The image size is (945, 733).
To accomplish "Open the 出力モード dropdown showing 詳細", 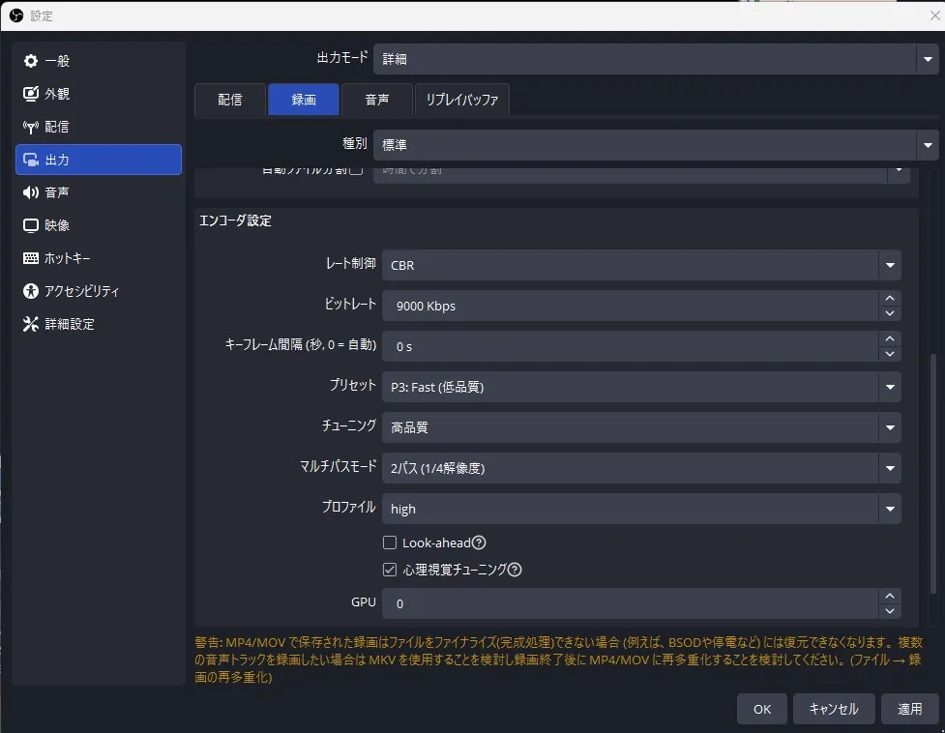I will tap(656, 59).
